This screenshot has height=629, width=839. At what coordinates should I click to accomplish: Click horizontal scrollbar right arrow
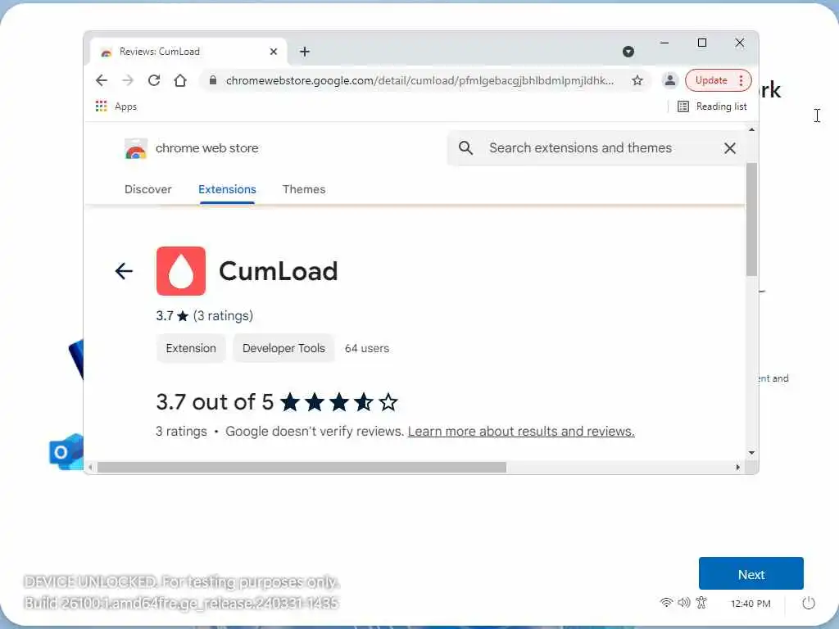pos(738,468)
